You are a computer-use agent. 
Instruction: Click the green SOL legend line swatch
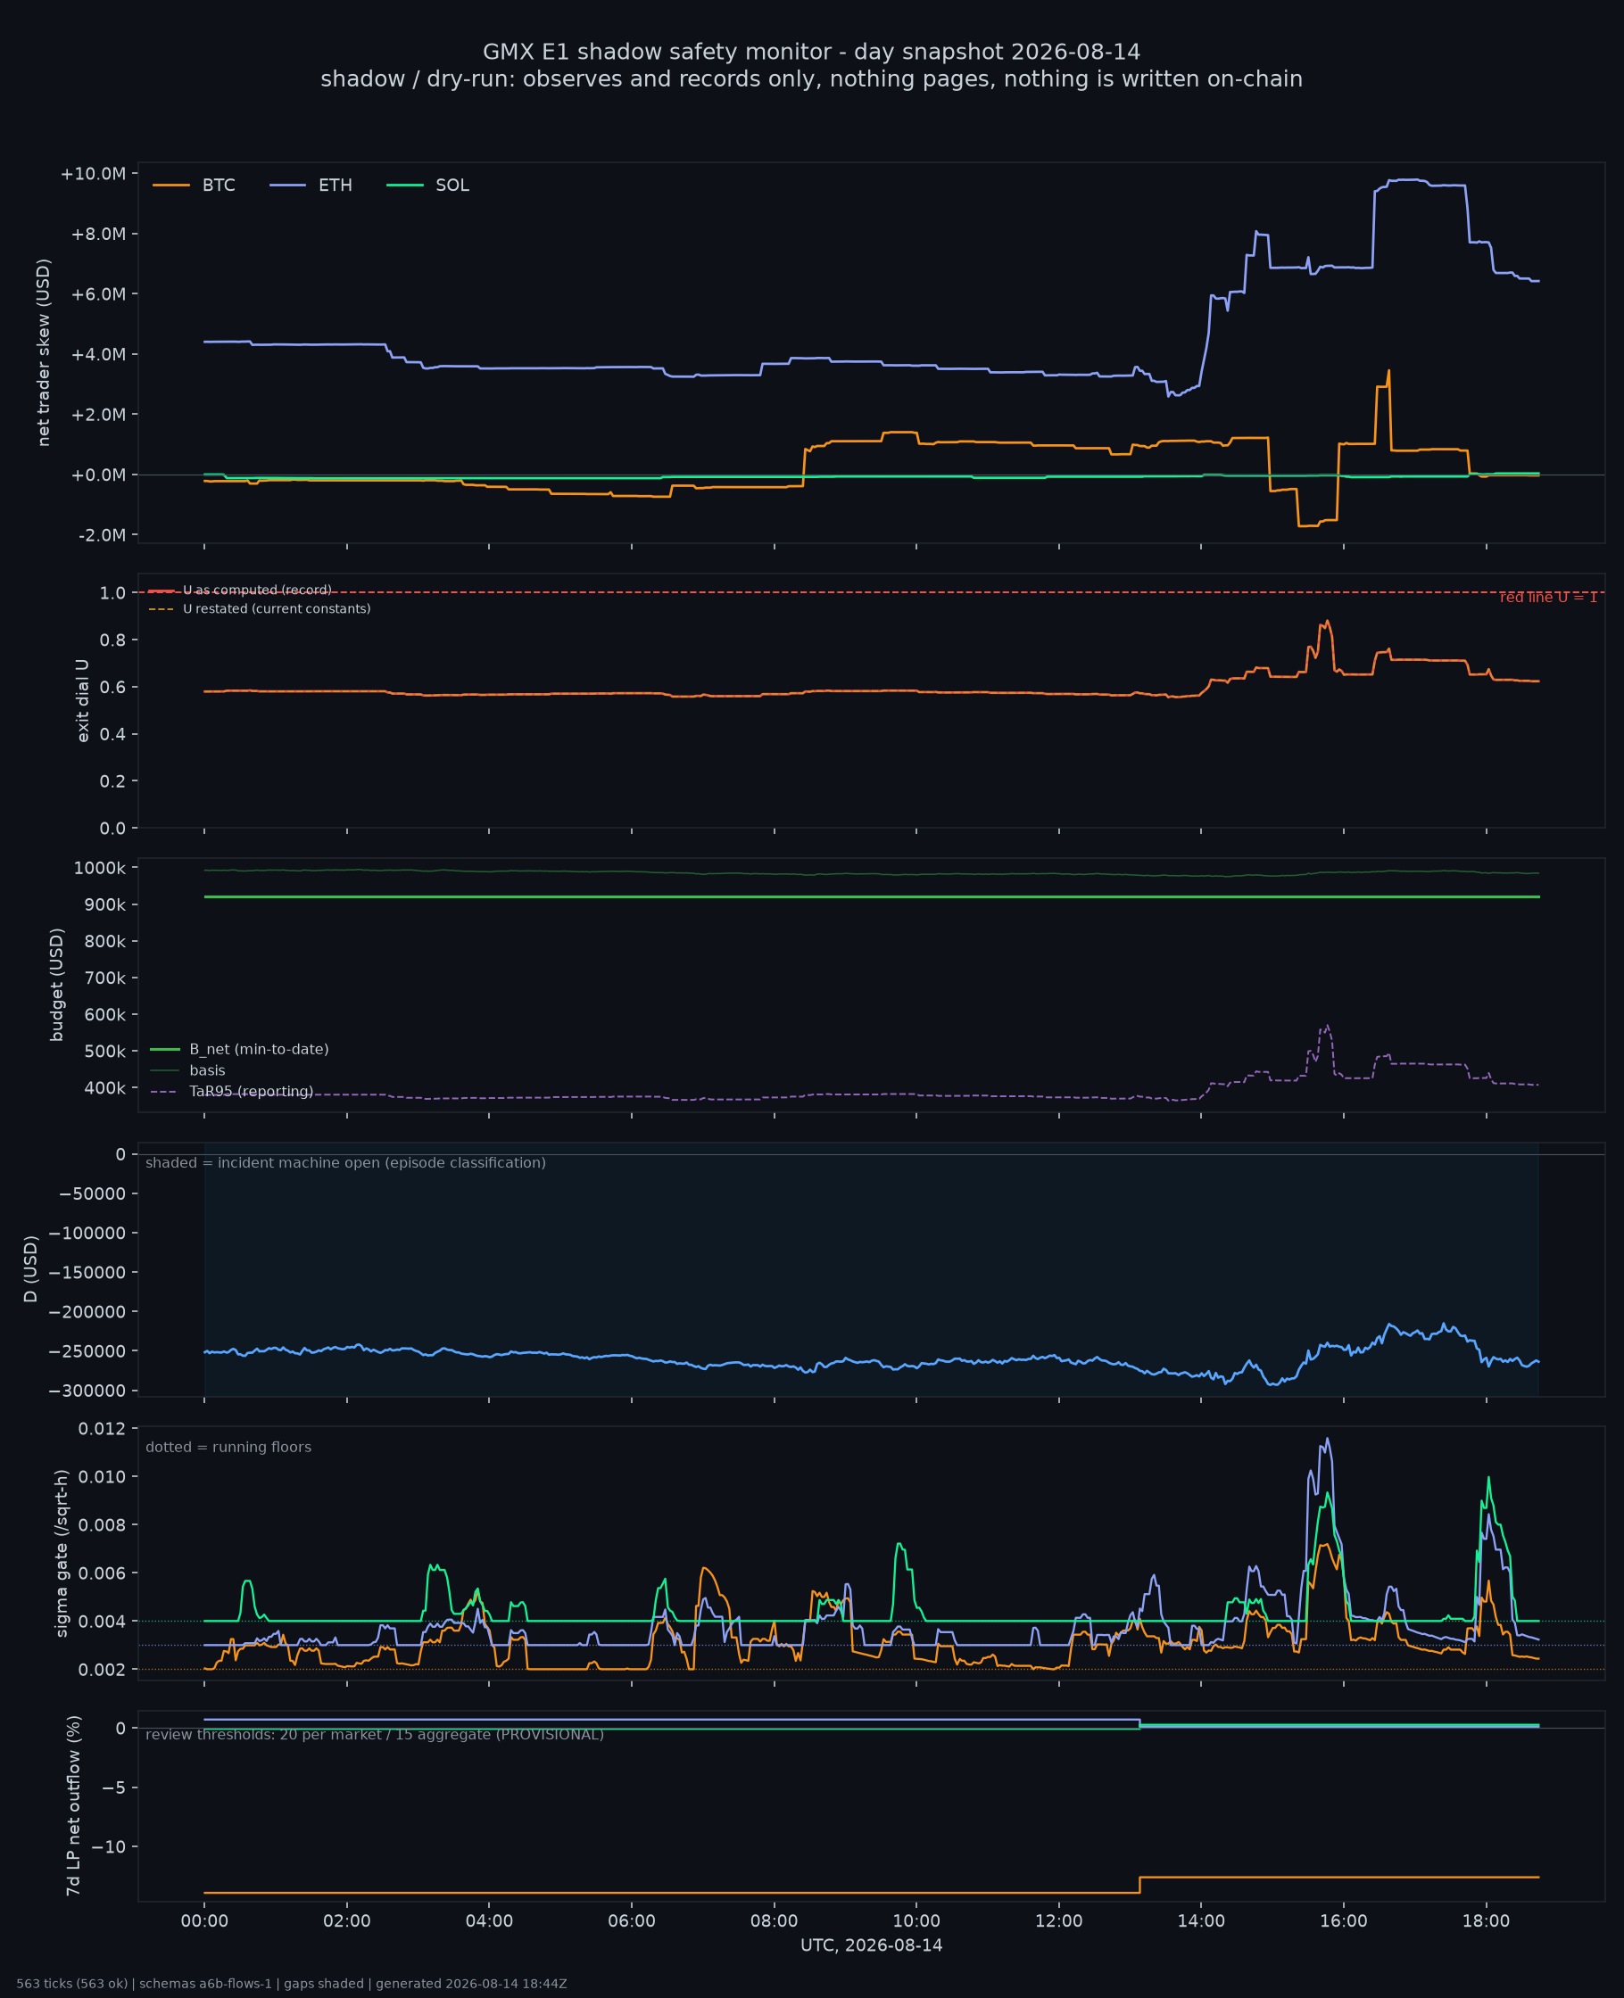[x=405, y=186]
